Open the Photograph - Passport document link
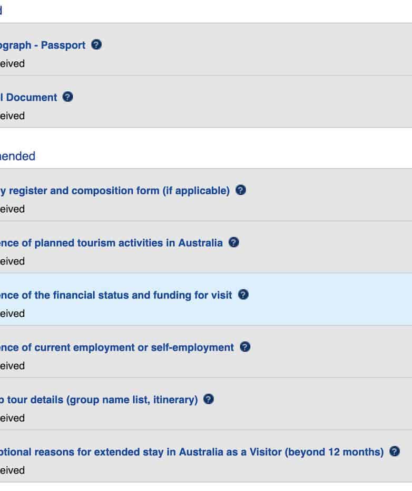 42,45
